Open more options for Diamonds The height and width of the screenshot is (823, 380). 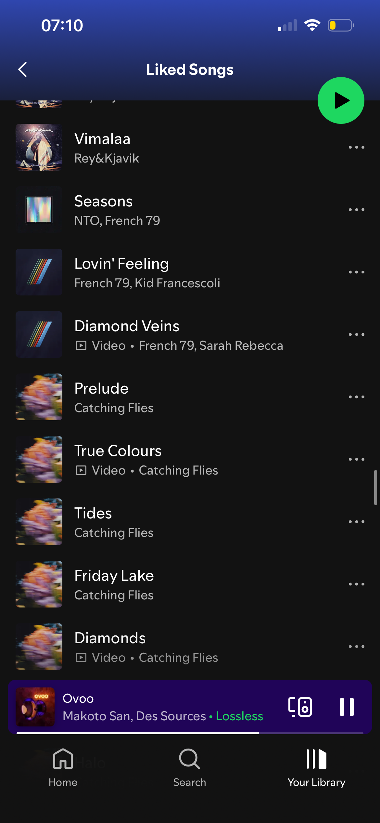click(x=356, y=647)
